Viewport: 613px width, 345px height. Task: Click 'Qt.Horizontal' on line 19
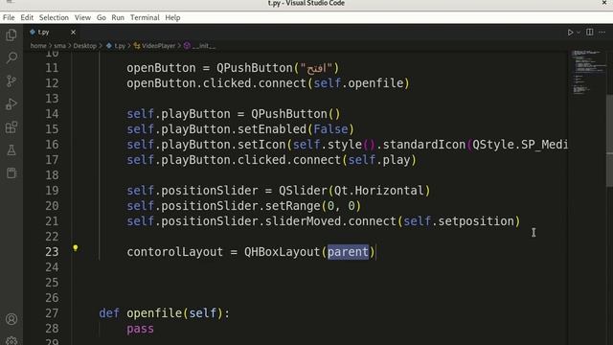(379, 191)
